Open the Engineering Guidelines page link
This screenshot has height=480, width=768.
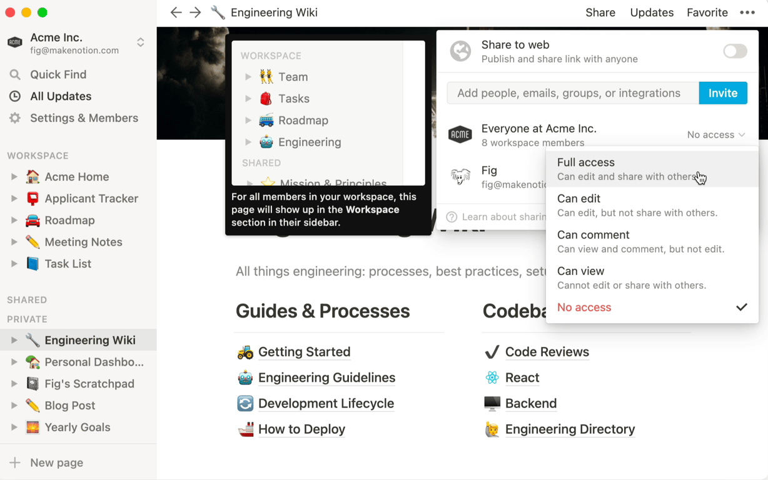point(326,377)
